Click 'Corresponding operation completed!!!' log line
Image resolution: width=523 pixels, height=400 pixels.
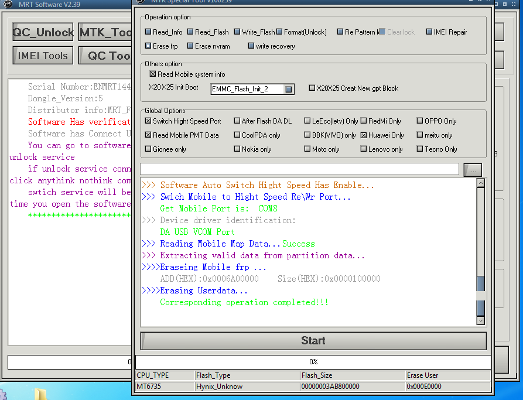pyautogui.click(x=244, y=302)
